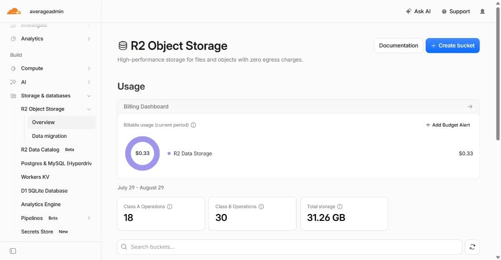Click info icon next to Billable usage
The image size is (501, 260).
pyautogui.click(x=193, y=125)
